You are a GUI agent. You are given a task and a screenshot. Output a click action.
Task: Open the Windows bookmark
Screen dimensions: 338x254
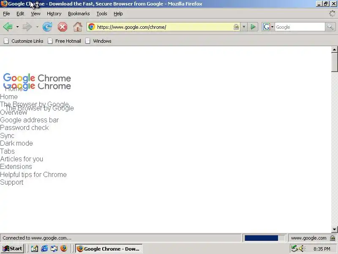pyautogui.click(x=98, y=41)
